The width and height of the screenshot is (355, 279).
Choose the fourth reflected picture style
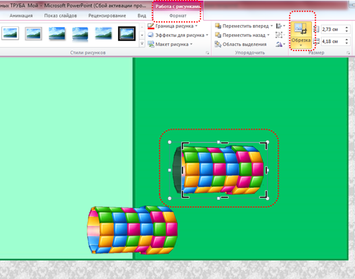(80, 33)
